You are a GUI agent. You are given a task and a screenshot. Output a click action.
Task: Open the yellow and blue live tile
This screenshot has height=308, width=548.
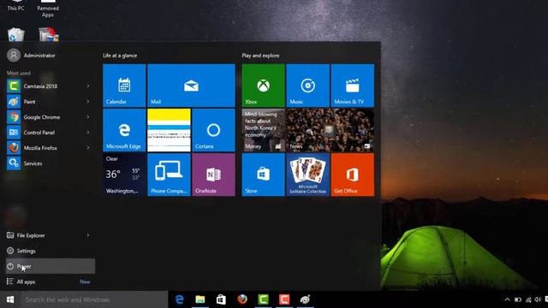click(x=169, y=130)
